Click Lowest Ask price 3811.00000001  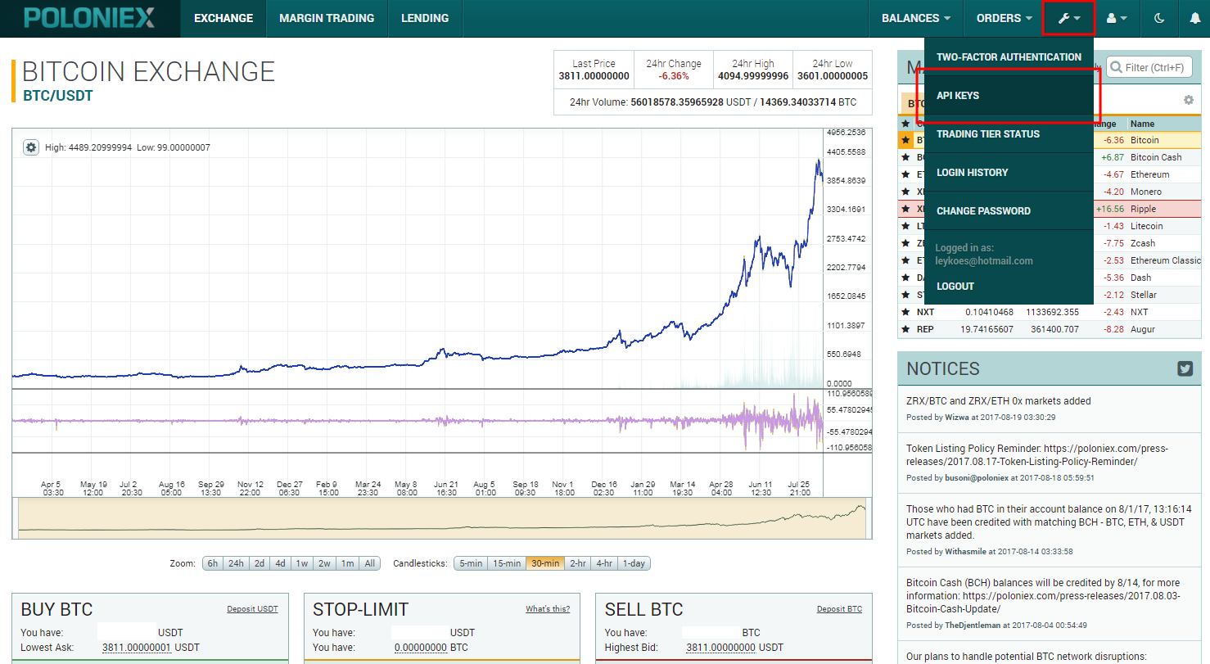[137, 648]
